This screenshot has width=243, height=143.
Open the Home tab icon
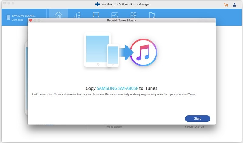[x=58, y=15]
